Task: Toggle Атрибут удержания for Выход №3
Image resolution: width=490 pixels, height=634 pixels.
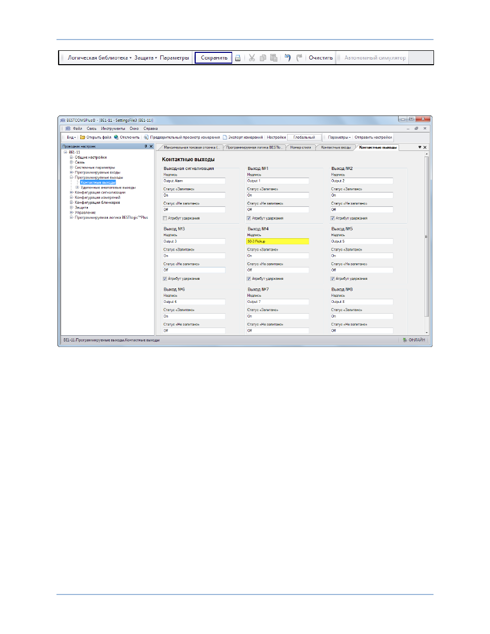Action: coord(165,279)
